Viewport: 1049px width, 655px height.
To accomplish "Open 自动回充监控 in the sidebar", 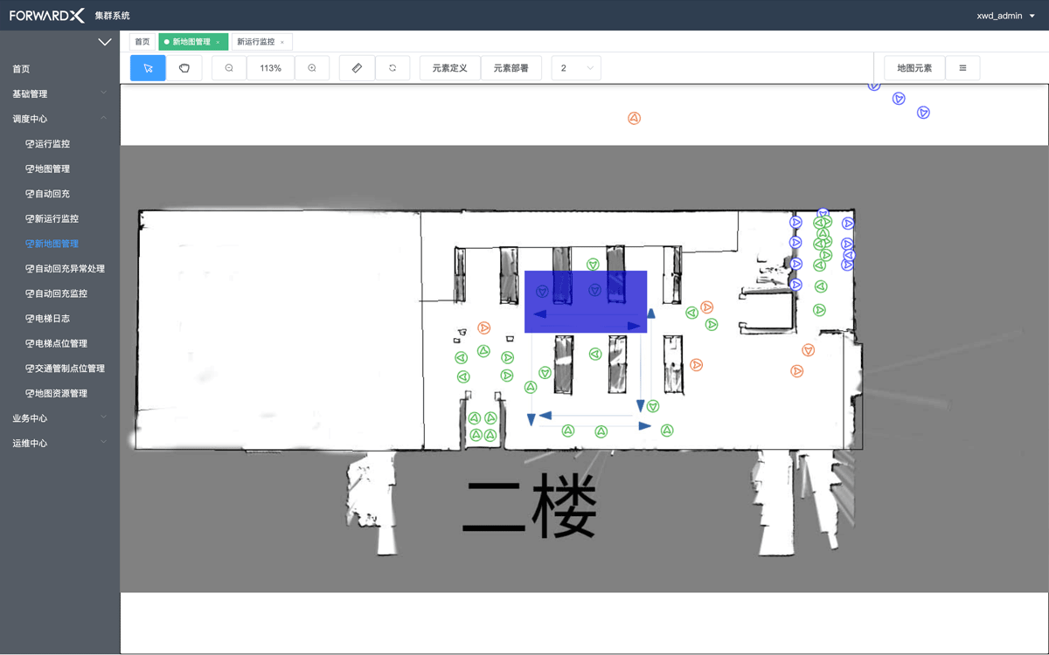I will tap(59, 293).
